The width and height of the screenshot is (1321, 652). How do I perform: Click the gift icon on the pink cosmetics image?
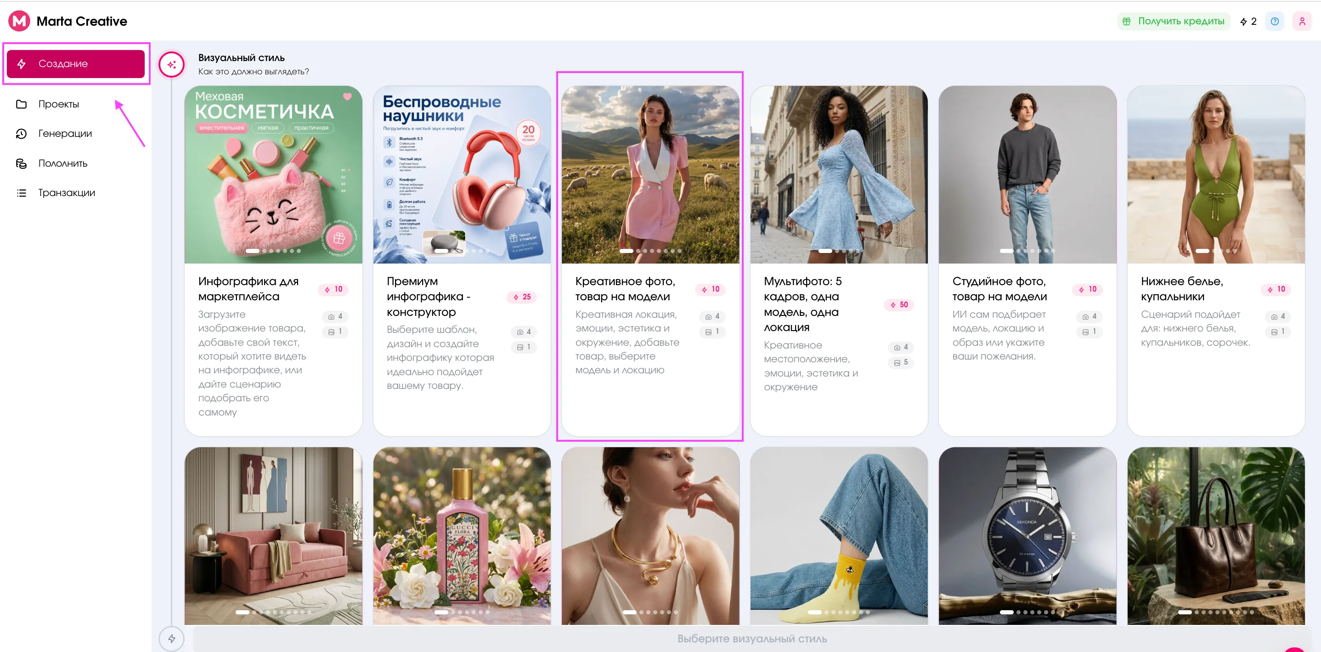(x=339, y=238)
